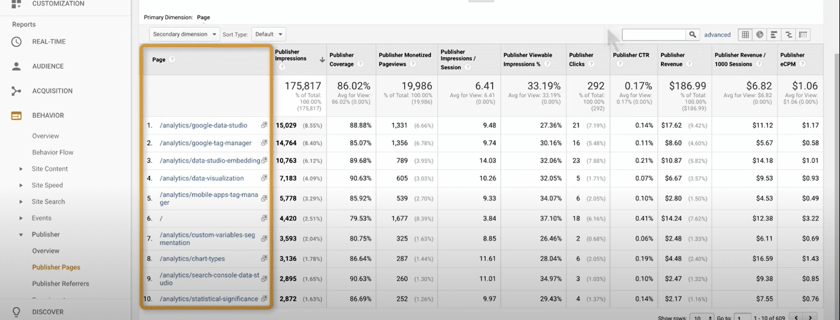
Task: Open the Audience reports section
Action: (47, 66)
